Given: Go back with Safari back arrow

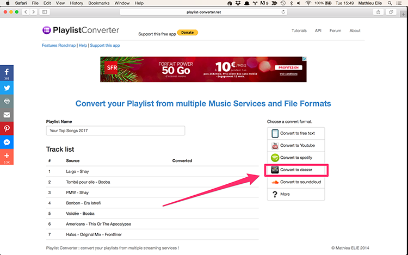Looking at the screenshot, I should [x=26, y=12].
